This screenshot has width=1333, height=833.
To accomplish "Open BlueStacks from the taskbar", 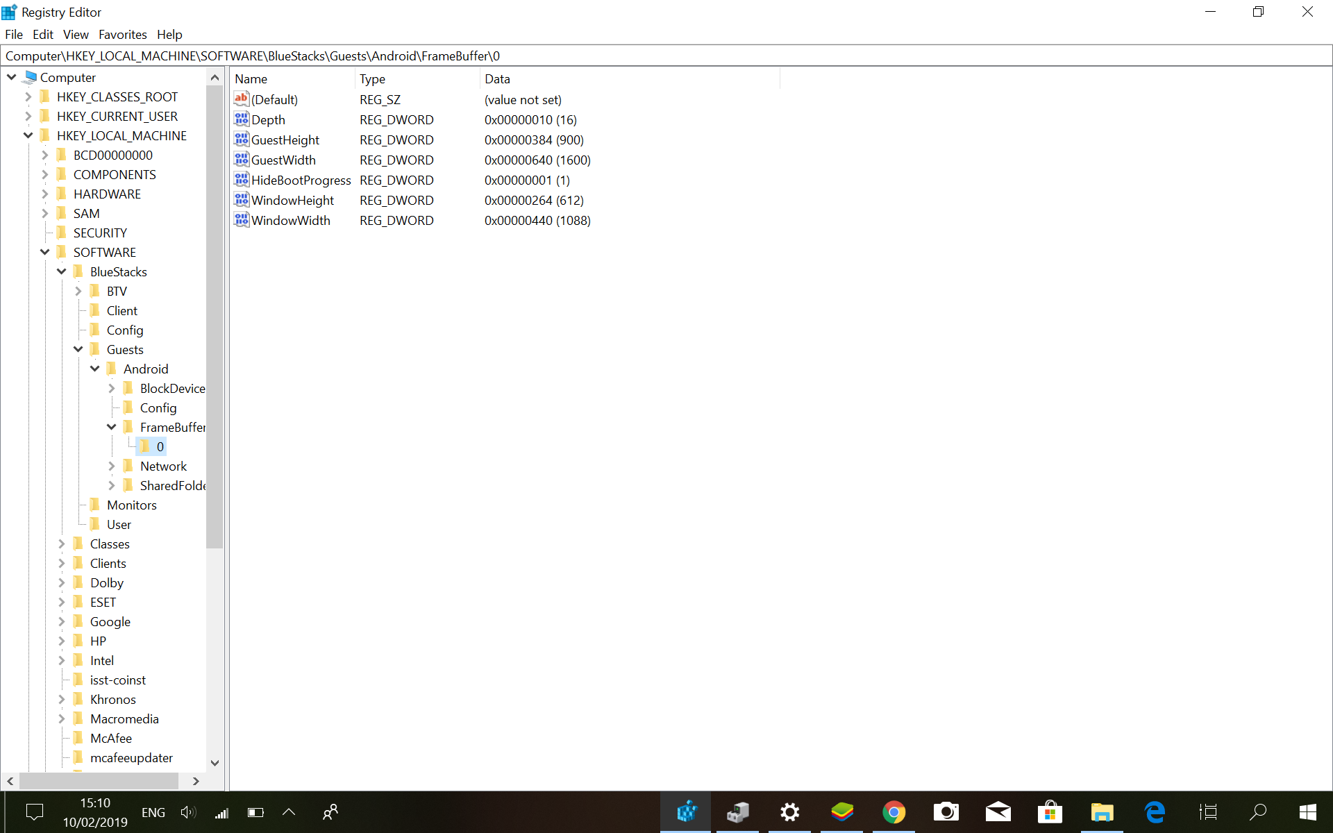I will click(x=842, y=811).
